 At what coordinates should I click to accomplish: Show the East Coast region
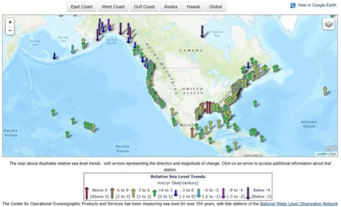click(81, 7)
